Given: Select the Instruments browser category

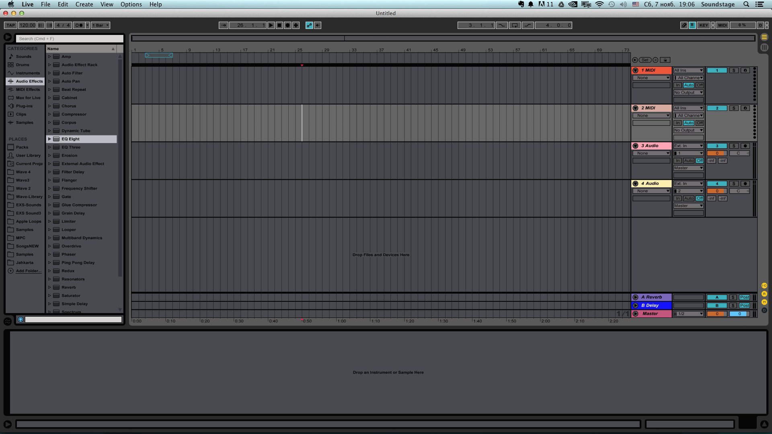Looking at the screenshot, I should 28,73.
